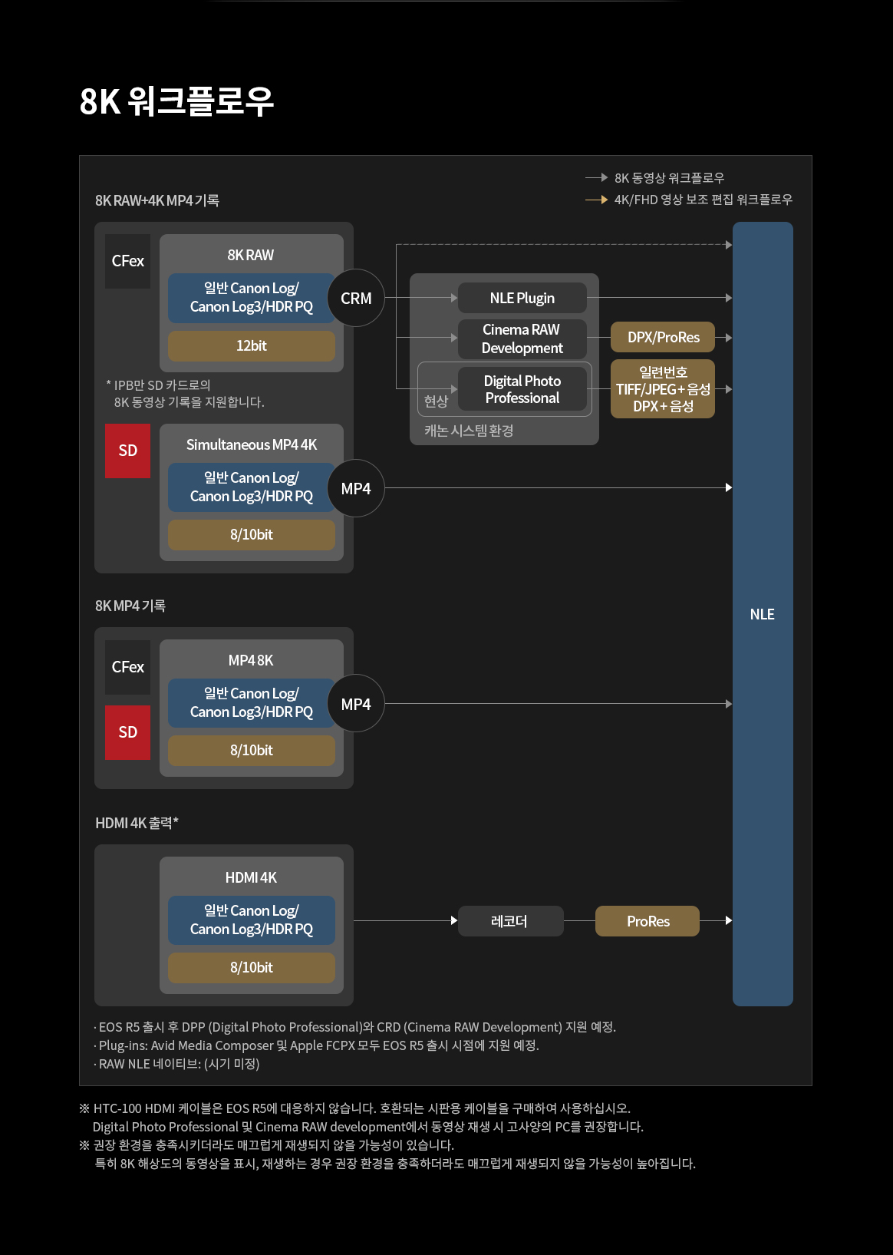Click the 레코더 box
This screenshot has width=893, height=1255.
[510, 921]
